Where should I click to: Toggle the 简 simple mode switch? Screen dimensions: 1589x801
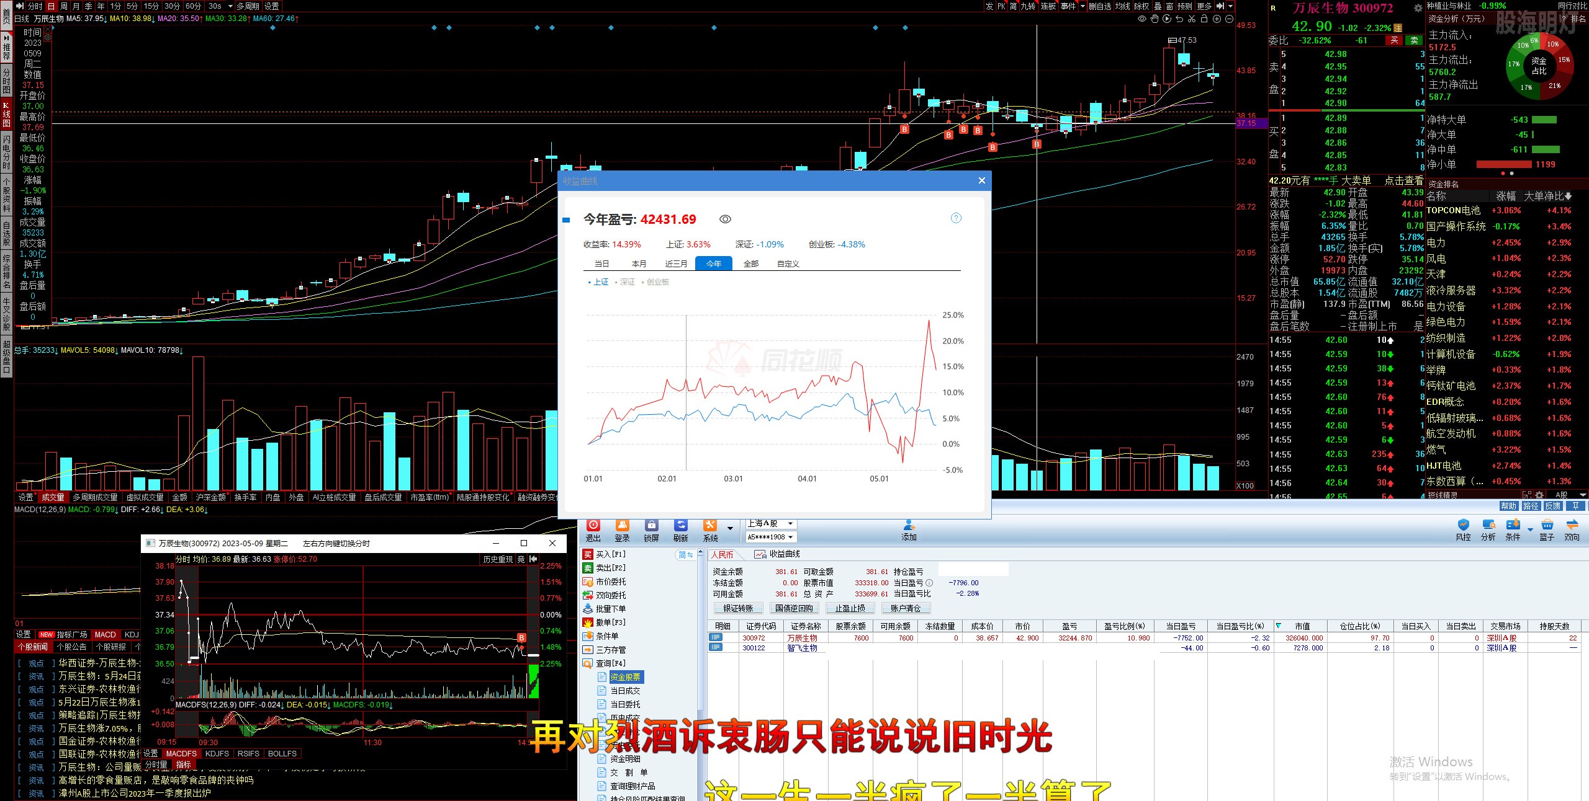tap(685, 555)
